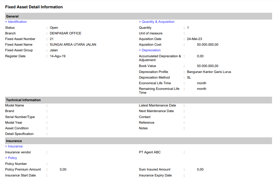Click the Book Value amount
278x183 pixels.
(207, 66)
